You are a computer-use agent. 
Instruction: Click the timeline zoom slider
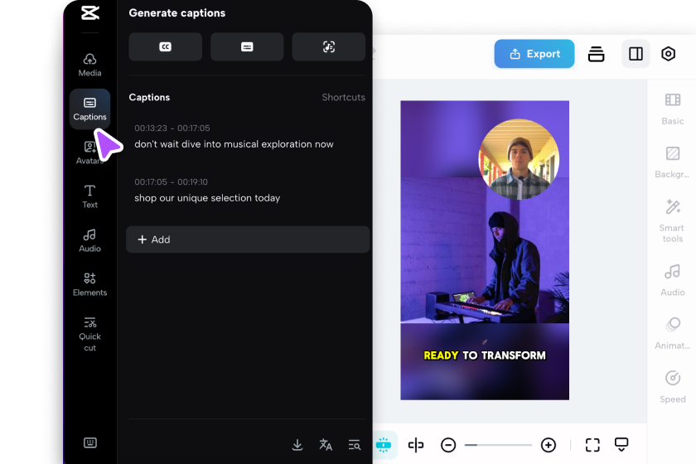tap(498, 444)
